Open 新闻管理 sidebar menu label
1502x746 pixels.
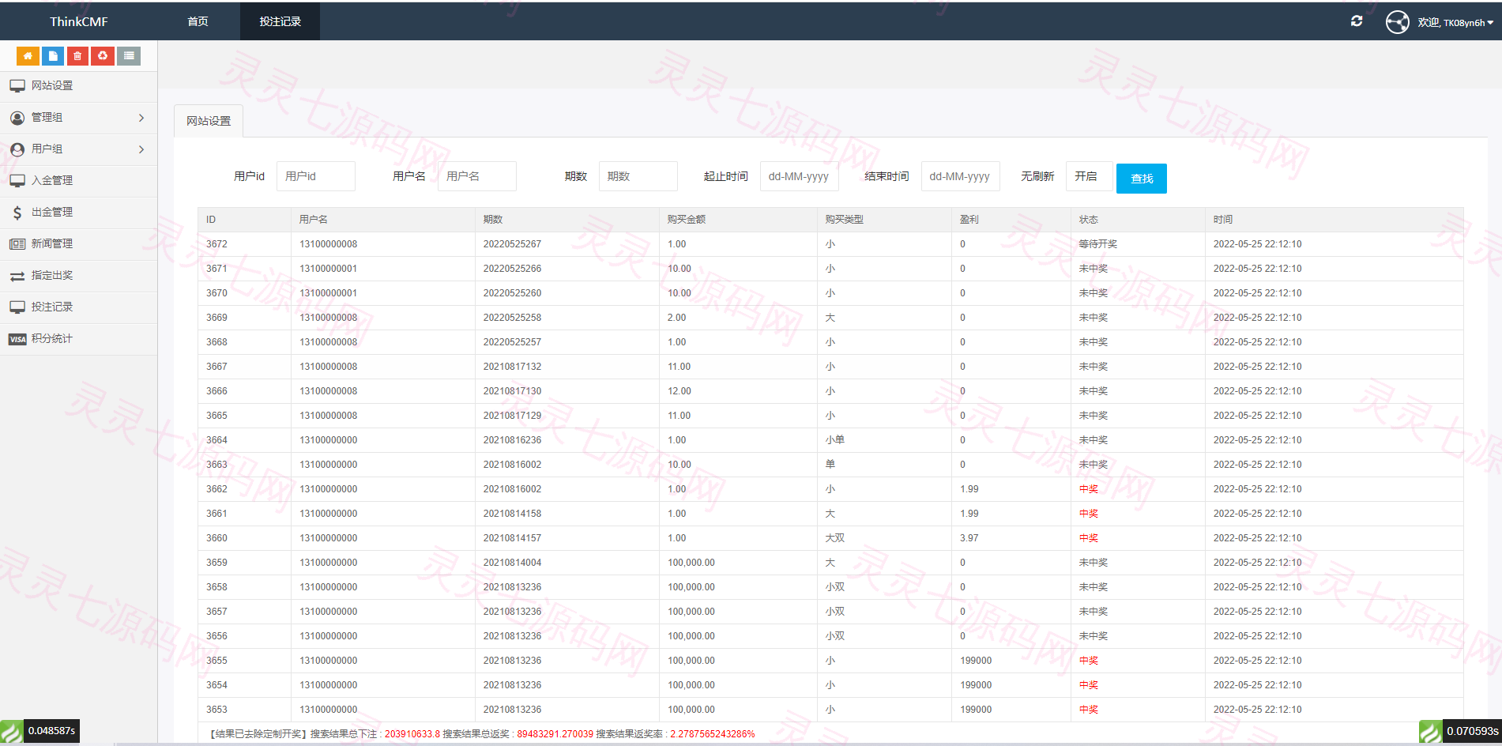52,243
